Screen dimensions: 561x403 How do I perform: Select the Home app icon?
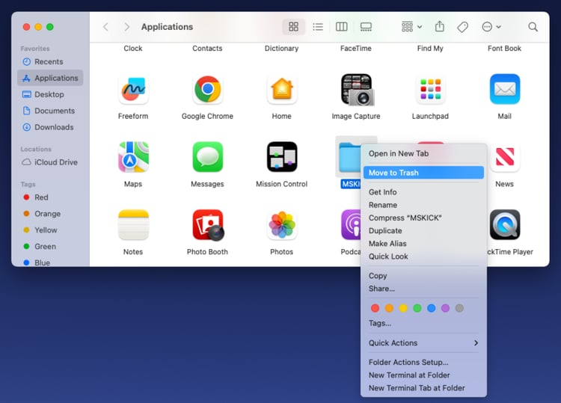coord(282,90)
